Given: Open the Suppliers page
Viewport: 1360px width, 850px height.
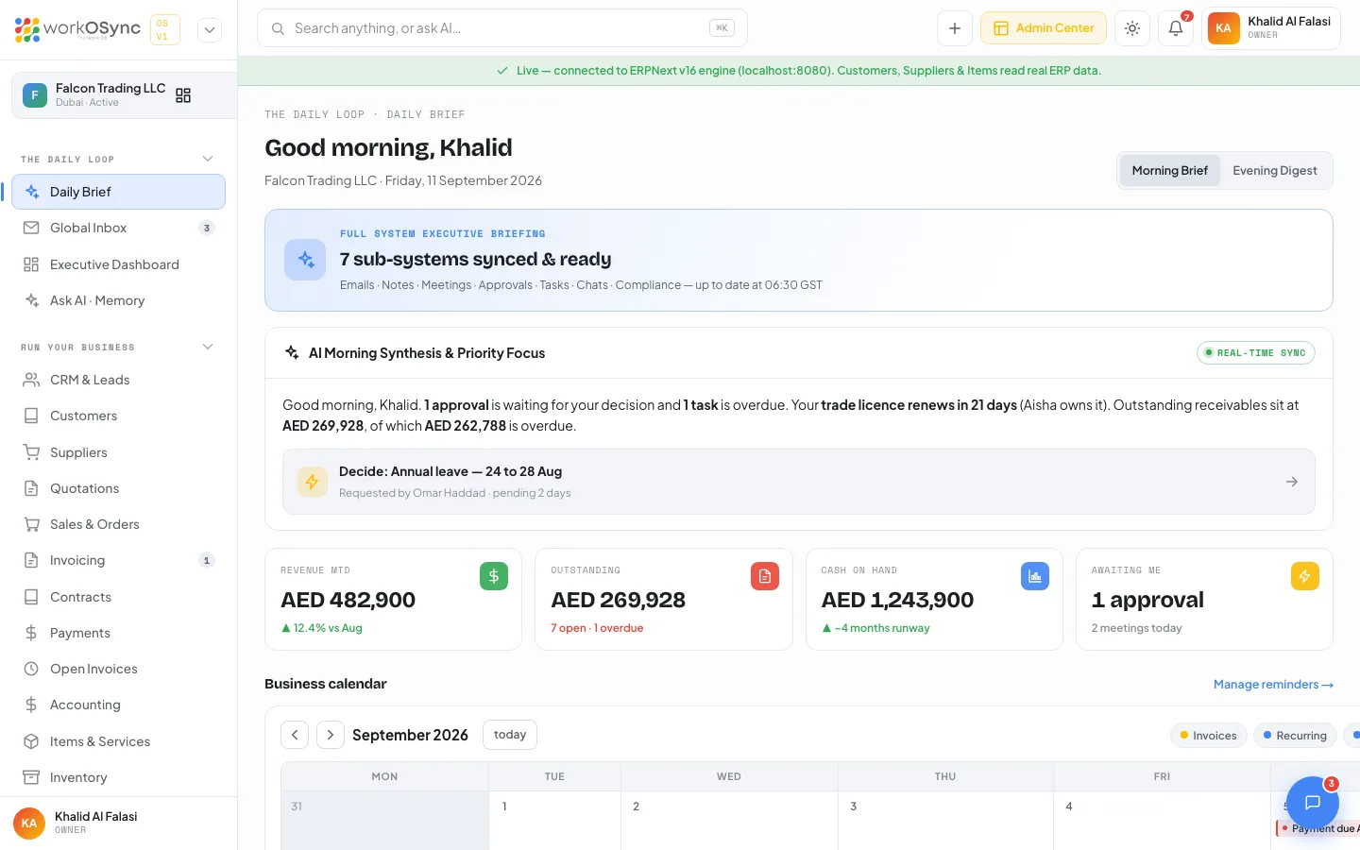Looking at the screenshot, I should (x=118, y=452).
